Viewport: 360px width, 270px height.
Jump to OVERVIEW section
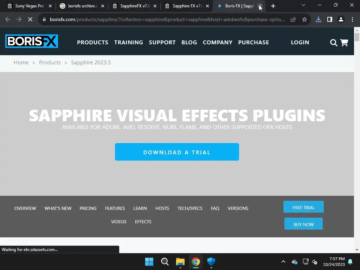pyautogui.click(x=25, y=208)
